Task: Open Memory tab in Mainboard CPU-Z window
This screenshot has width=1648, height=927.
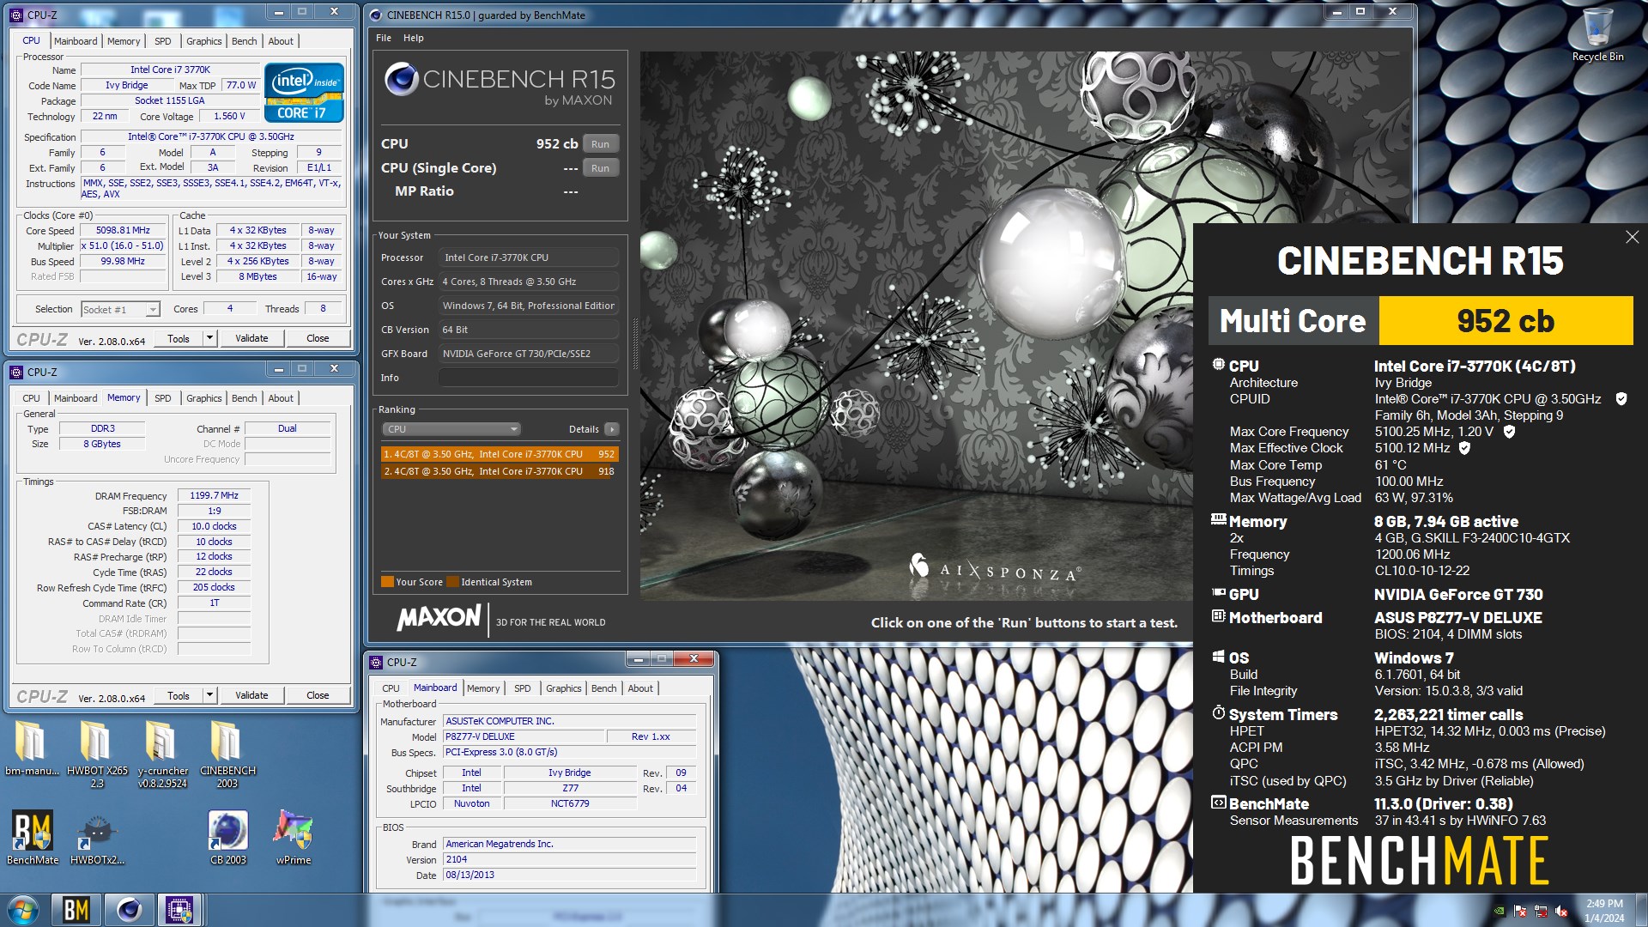Action: tap(482, 688)
